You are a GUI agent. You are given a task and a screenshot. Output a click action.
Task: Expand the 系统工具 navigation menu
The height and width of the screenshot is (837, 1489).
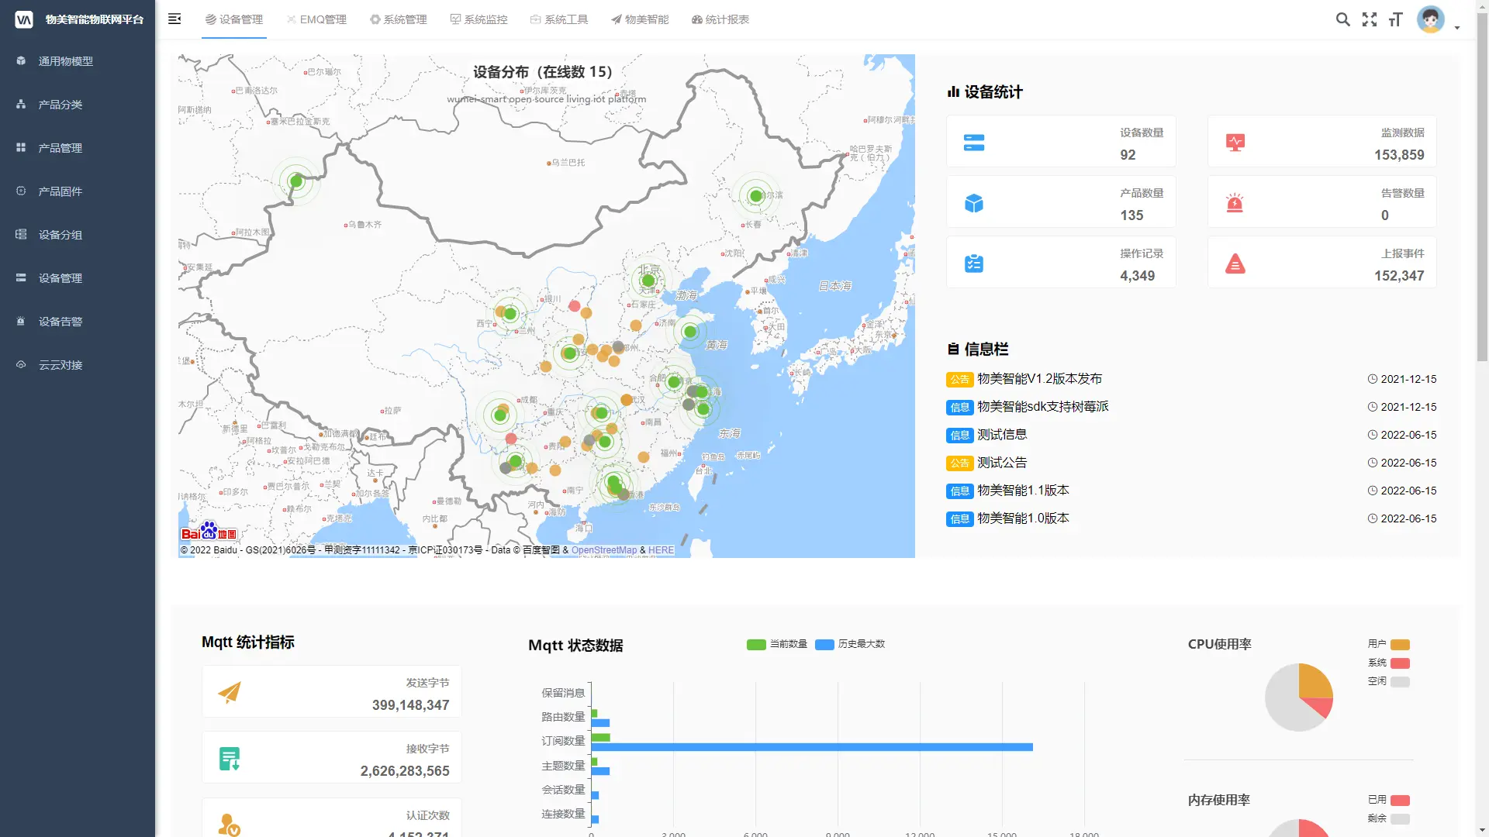pos(559,19)
